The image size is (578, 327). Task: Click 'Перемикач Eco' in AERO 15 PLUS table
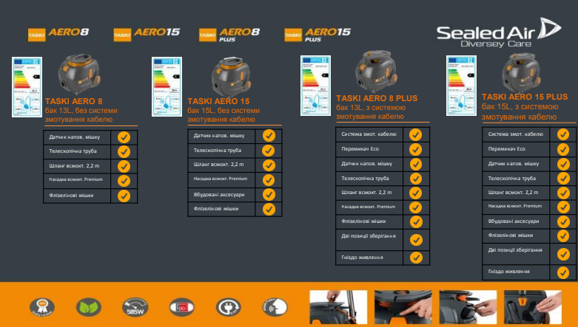click(x=506, y=149)
